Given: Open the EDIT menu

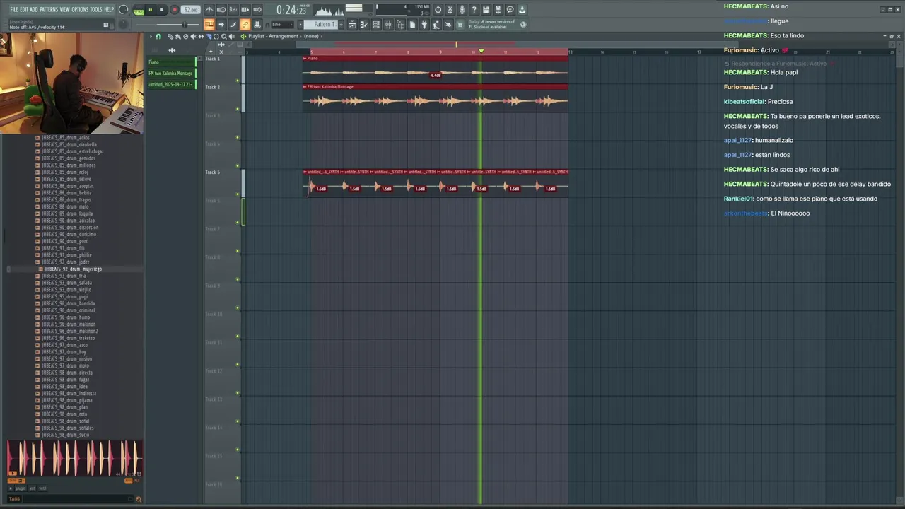Looking at the screenshot, I should coord(23,9).
